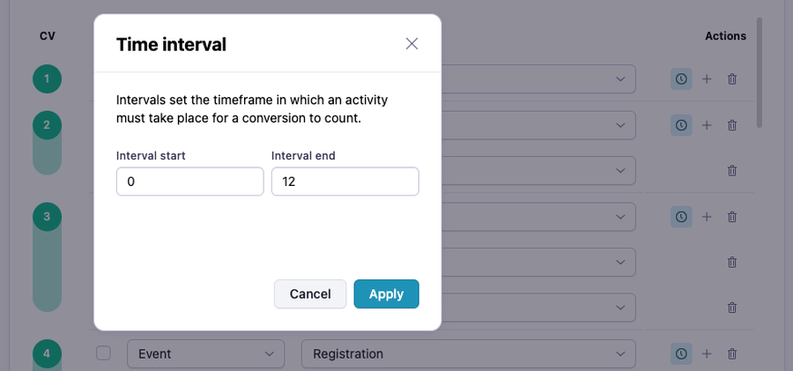Click the Cancel button
793x371 pixels.
click(x=310, y=294)
